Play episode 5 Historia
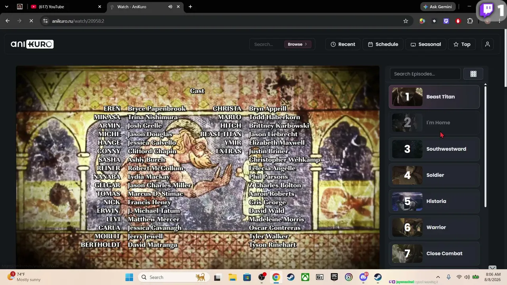Viewport: 507px width, 285px height. (x=434, y=201)
